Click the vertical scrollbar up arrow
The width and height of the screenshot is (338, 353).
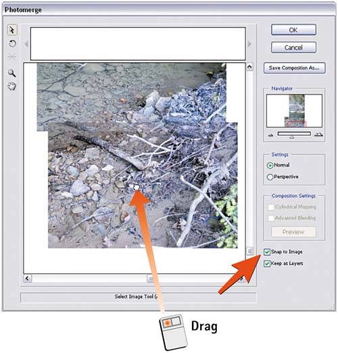coord(249,67)
